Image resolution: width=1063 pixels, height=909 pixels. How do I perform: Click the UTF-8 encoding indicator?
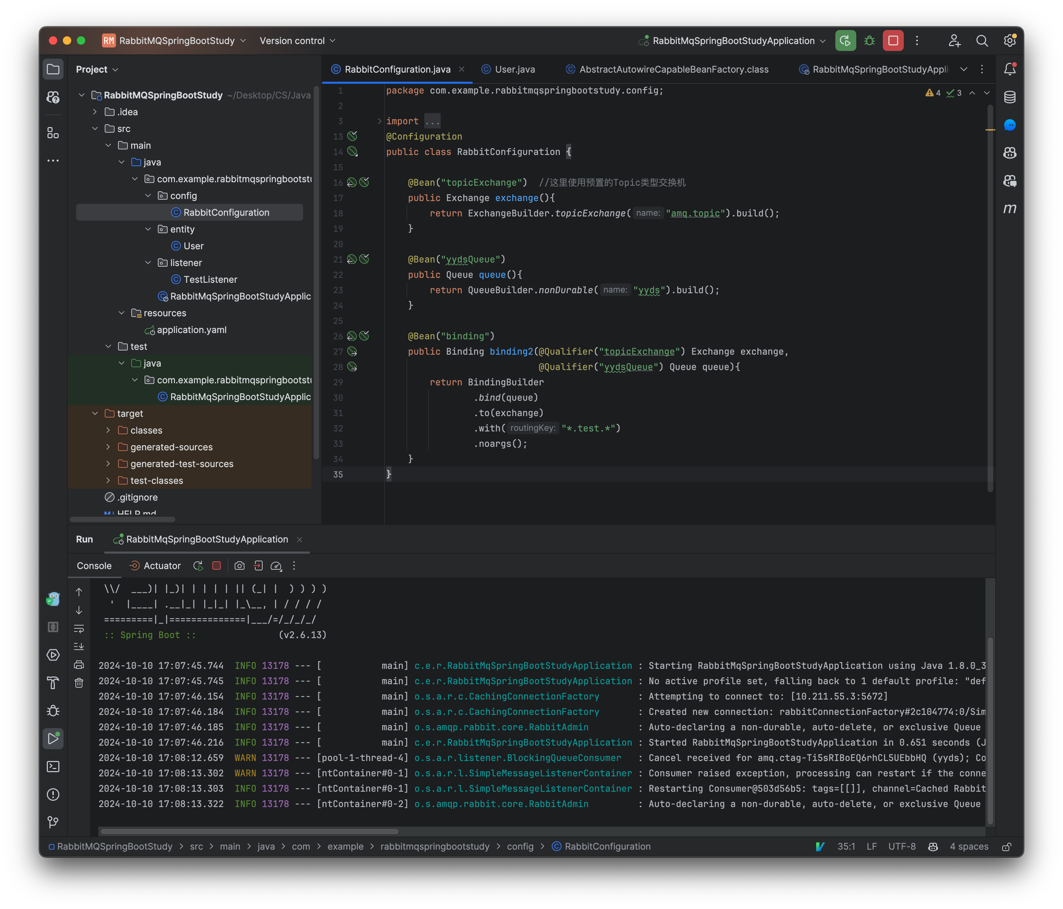(x=902, y=847)
